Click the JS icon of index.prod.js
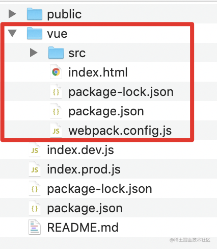 coord(35,169)
